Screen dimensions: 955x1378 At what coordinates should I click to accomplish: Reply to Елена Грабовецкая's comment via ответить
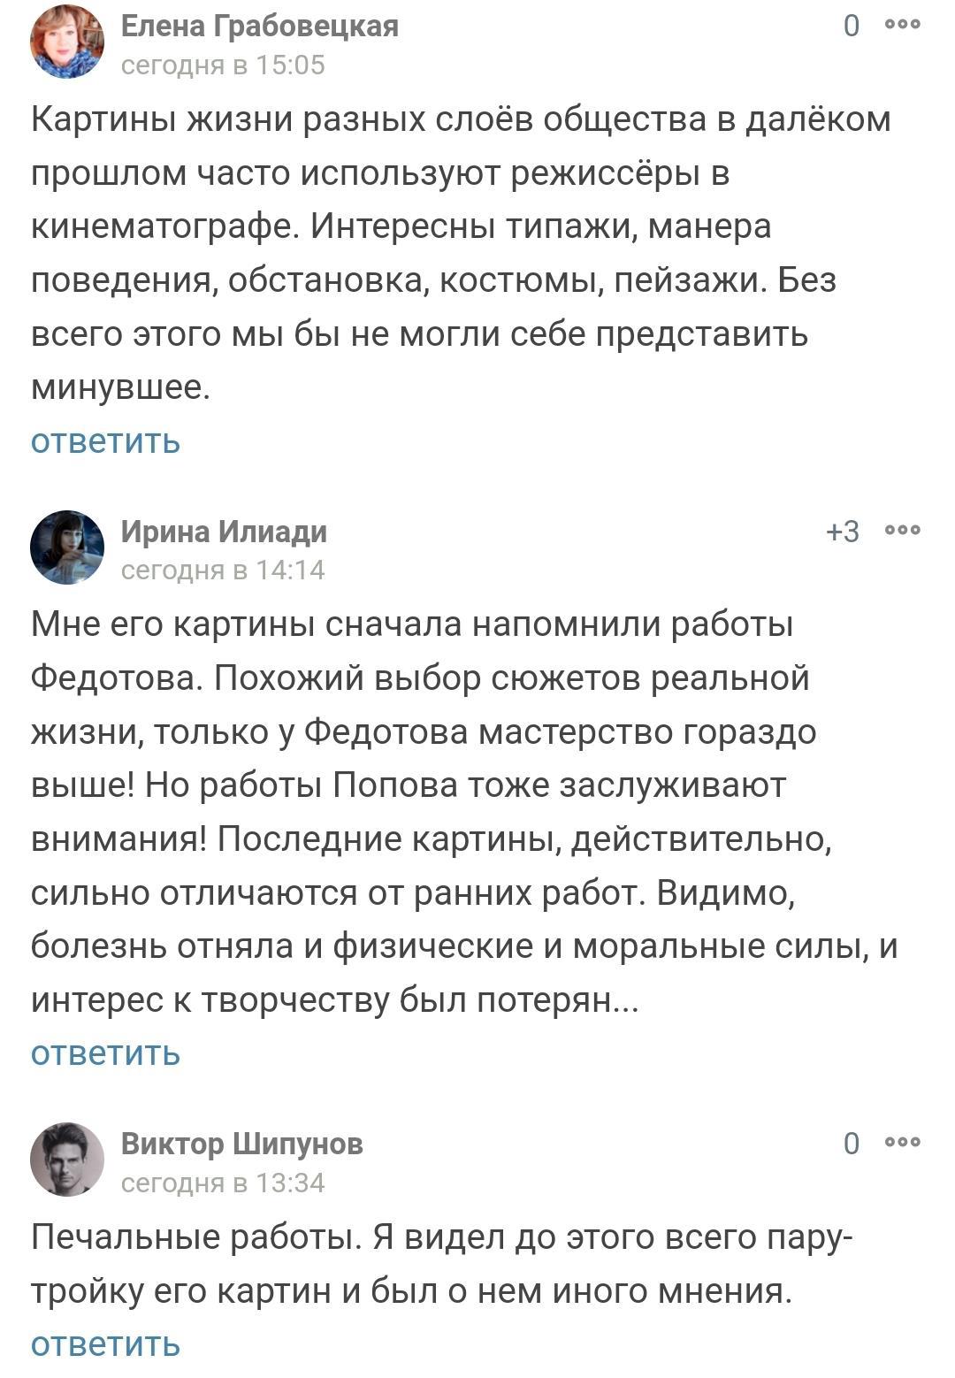pyautogui.click(x=105, y=440)
